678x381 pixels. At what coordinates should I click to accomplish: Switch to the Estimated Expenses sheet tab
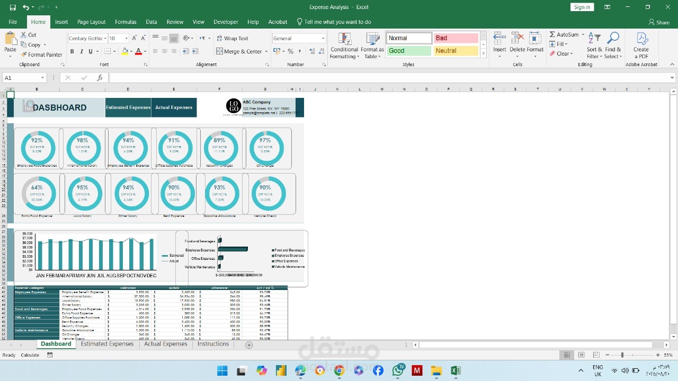tap(108, 344)
